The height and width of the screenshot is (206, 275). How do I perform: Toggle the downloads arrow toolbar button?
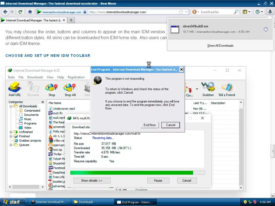pyautogui.click(x=270, y=12)
